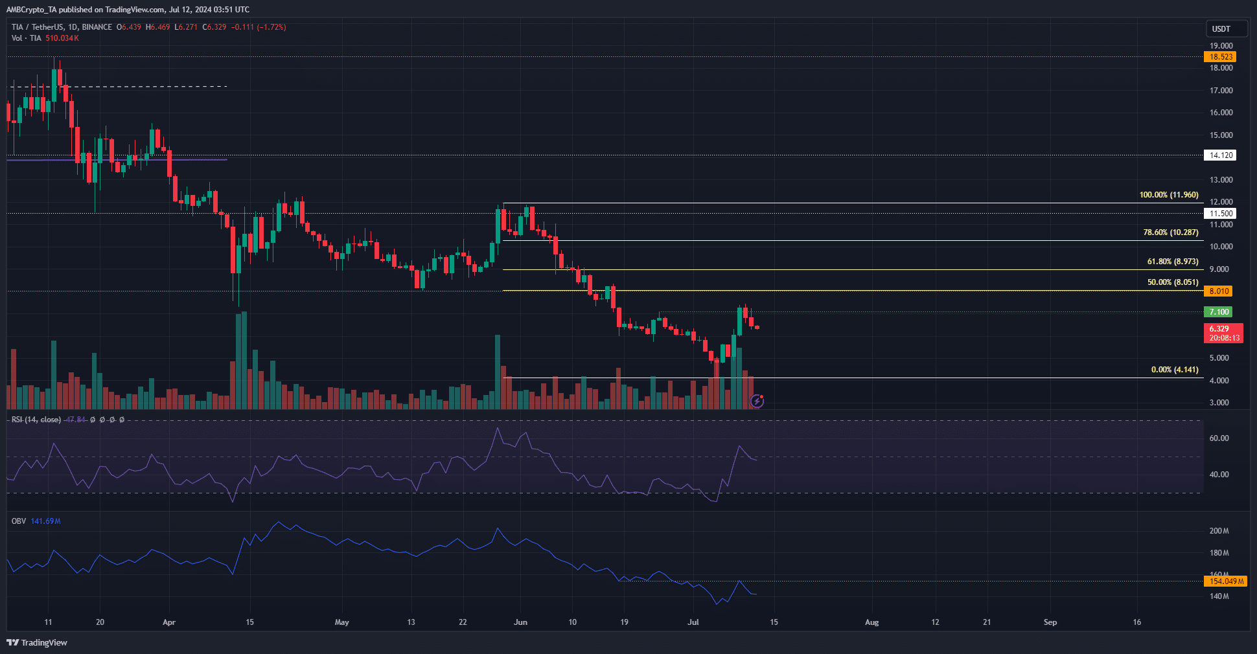1257x654 pixels.
Task: Click the 16.000 price axis label
Action: 1221,113
